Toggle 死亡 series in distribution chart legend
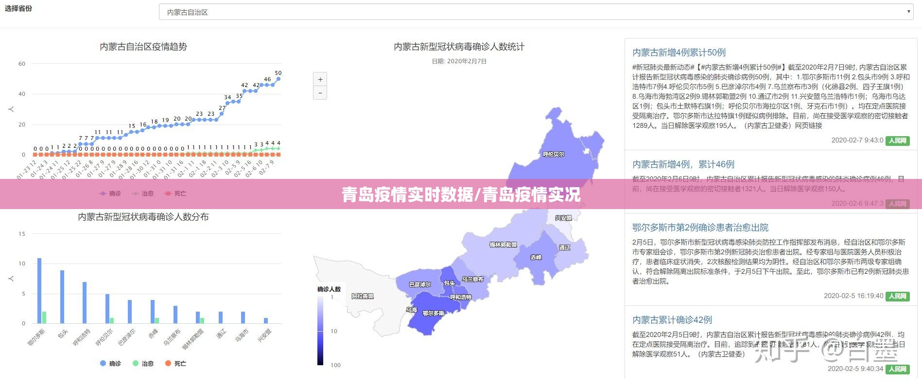Viewport: 922px width, 388px height. [175, 363]
